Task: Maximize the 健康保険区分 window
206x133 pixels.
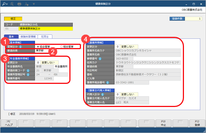Action: coord(194,4)
